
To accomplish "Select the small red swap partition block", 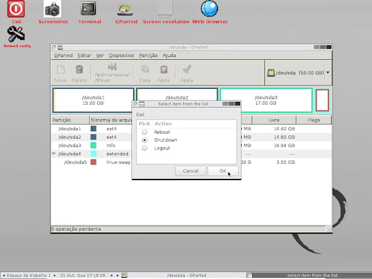I will pos(323,100).
